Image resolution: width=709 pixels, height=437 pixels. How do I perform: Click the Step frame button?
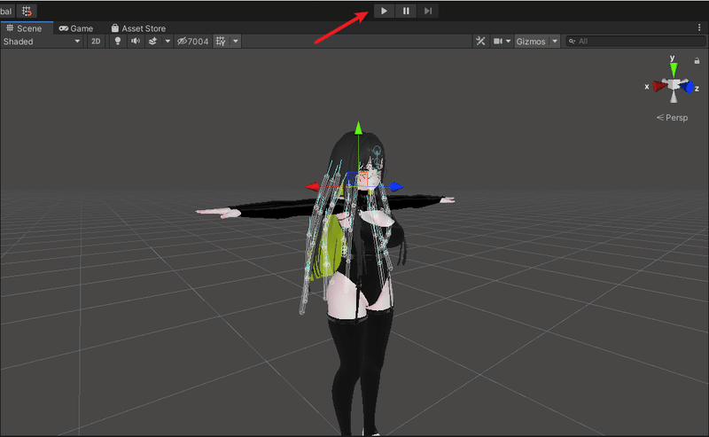428,11
